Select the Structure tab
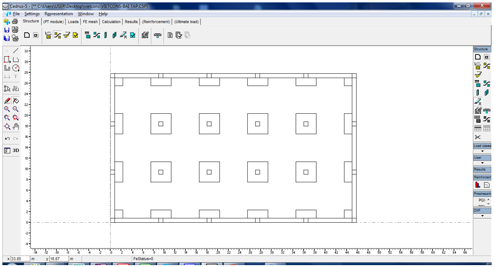The width and height of the screenshot is (494, 267). click(31, 21)
